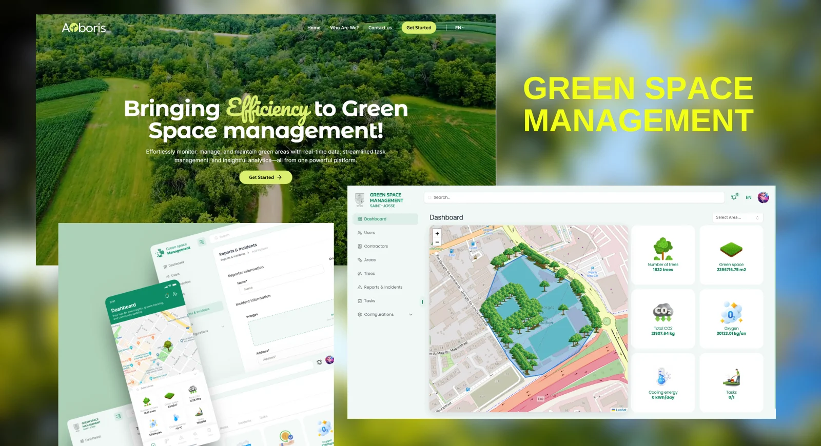Open the notifications bell in the dashboard
The image size is (821, 446).
pos(734,197)
